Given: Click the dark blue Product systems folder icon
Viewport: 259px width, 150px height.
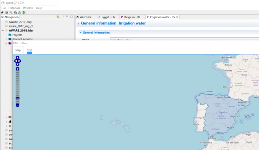Looking at the screenshot, I should [x=10, y=39].
